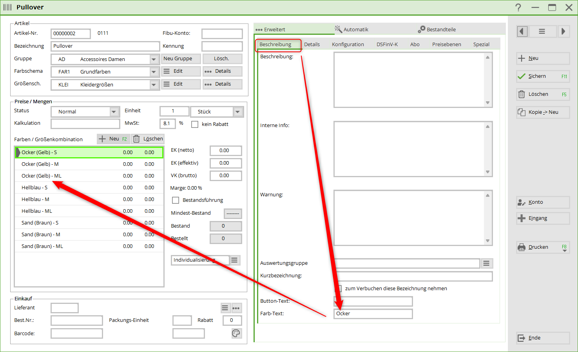Click the Beschreibung text area scrollbar
The image size is (578, 352).
click(x=487, y=80)
